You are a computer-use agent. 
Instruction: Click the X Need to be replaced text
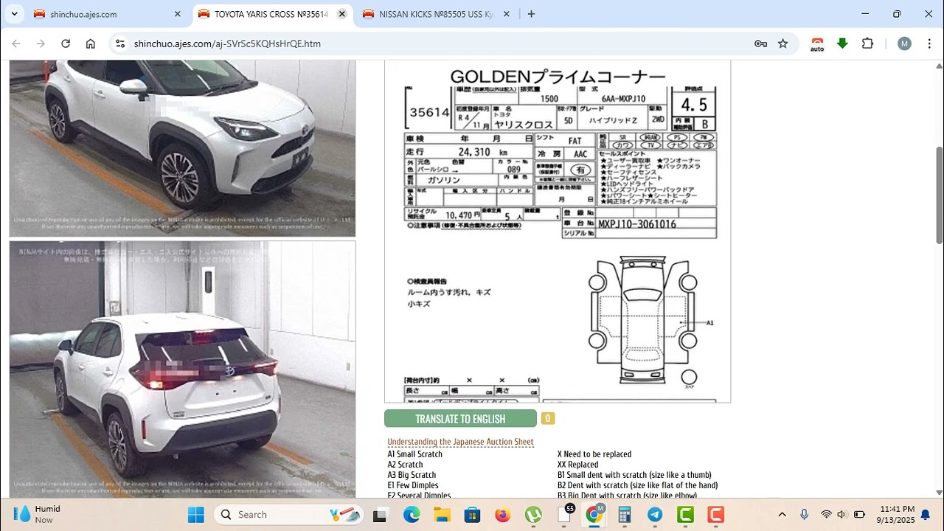click(x=594, y=454)
